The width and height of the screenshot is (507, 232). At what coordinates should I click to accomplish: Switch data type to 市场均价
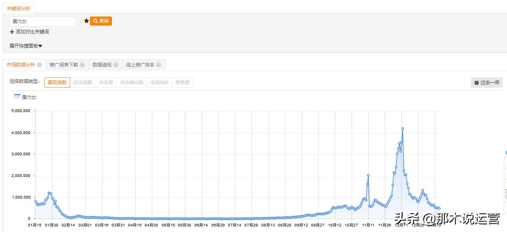pyautogui.click(x=160, y=83)
